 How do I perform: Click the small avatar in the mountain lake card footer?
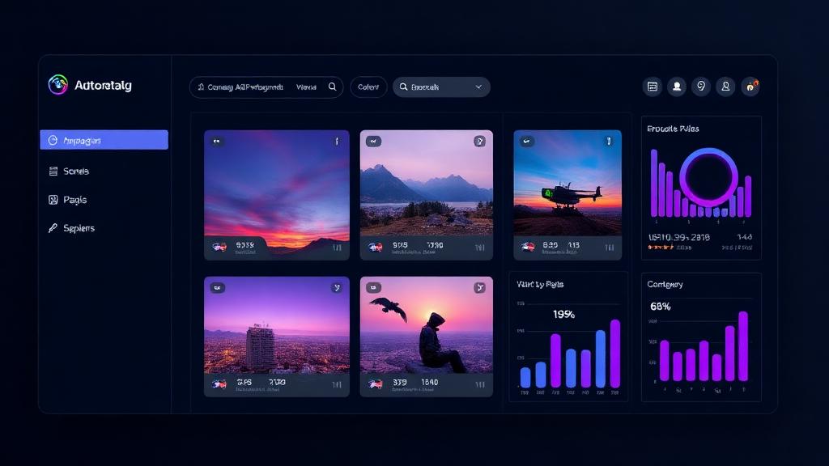376,247
